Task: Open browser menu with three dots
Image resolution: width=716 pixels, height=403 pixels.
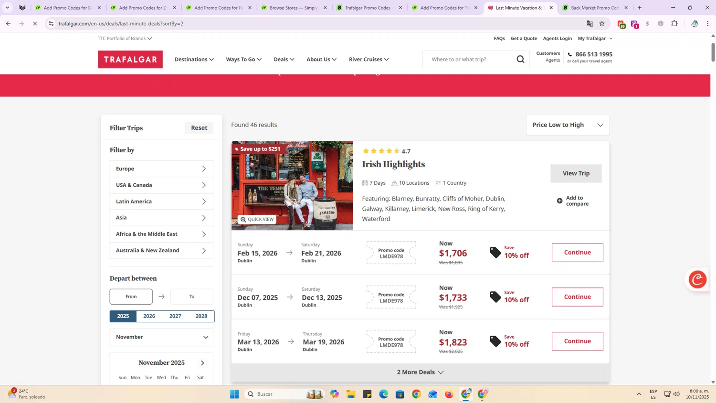Action: [x=708, y=23]
